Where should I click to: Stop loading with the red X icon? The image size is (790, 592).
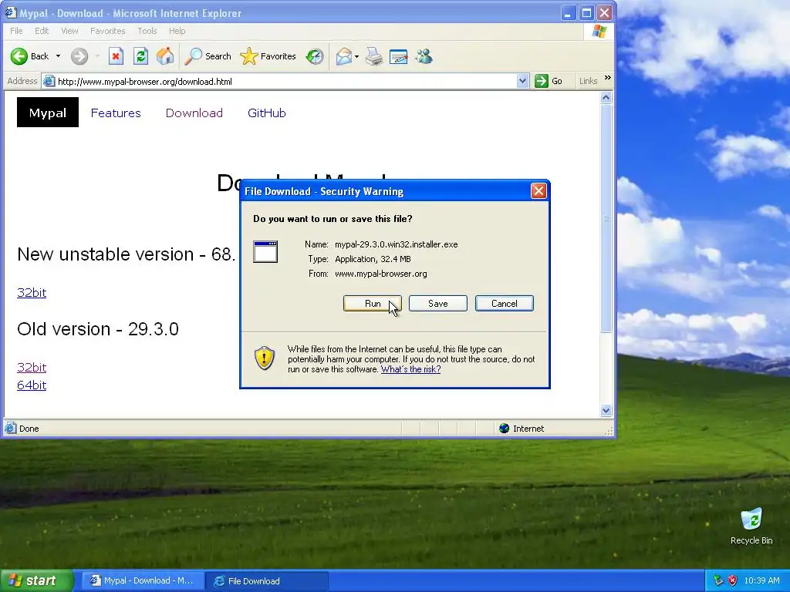[x=116, y=56]
